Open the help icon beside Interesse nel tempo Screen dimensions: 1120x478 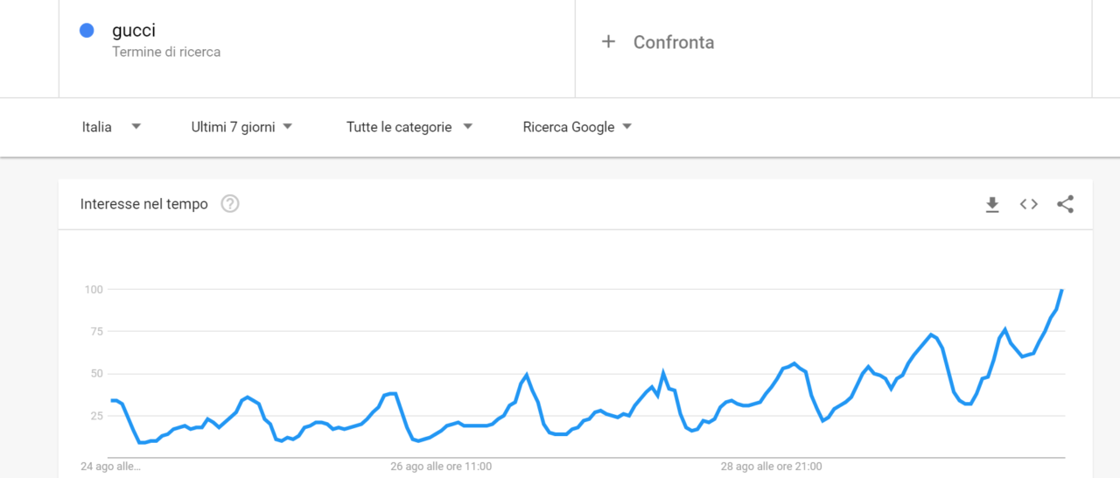(230, 204)
